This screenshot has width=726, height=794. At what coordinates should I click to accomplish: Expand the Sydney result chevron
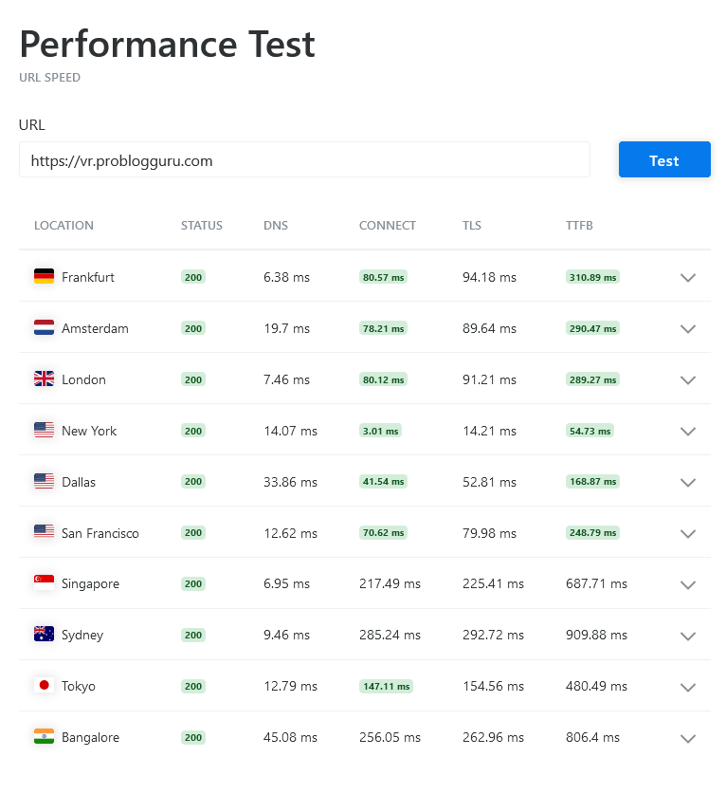point(688,636)
